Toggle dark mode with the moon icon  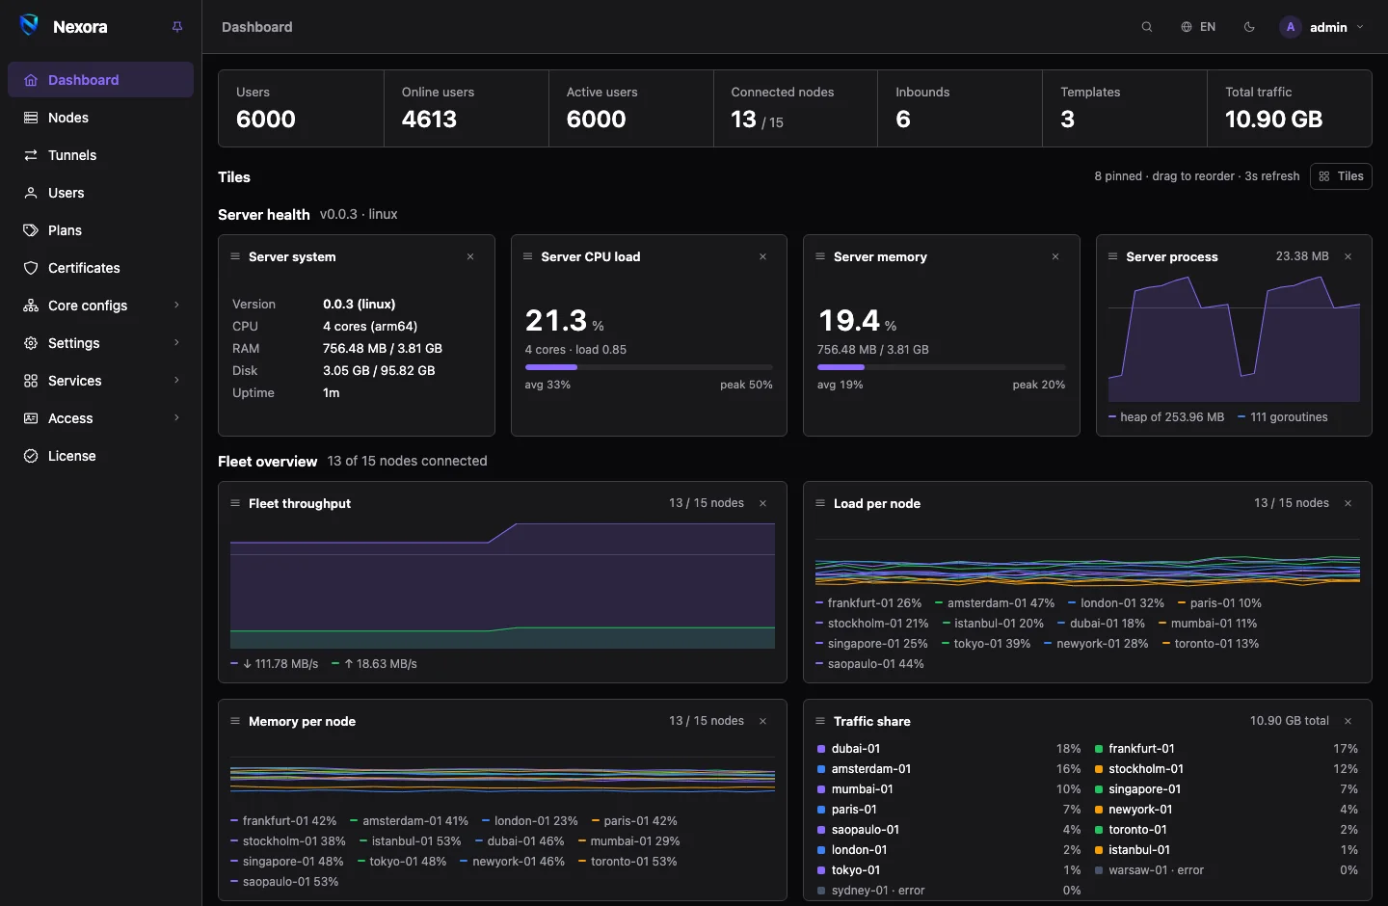tap(1249, 27)
